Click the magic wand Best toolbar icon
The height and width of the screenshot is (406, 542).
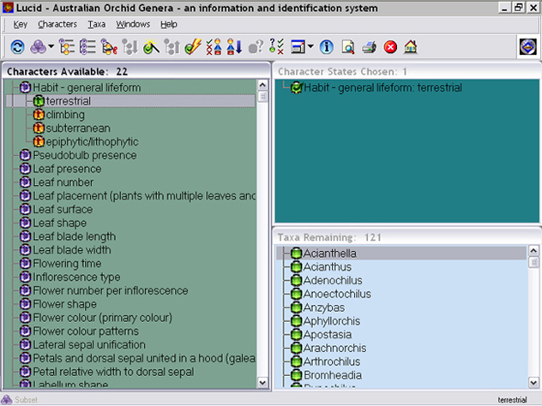pyautogui.click(x=151, y=47)
